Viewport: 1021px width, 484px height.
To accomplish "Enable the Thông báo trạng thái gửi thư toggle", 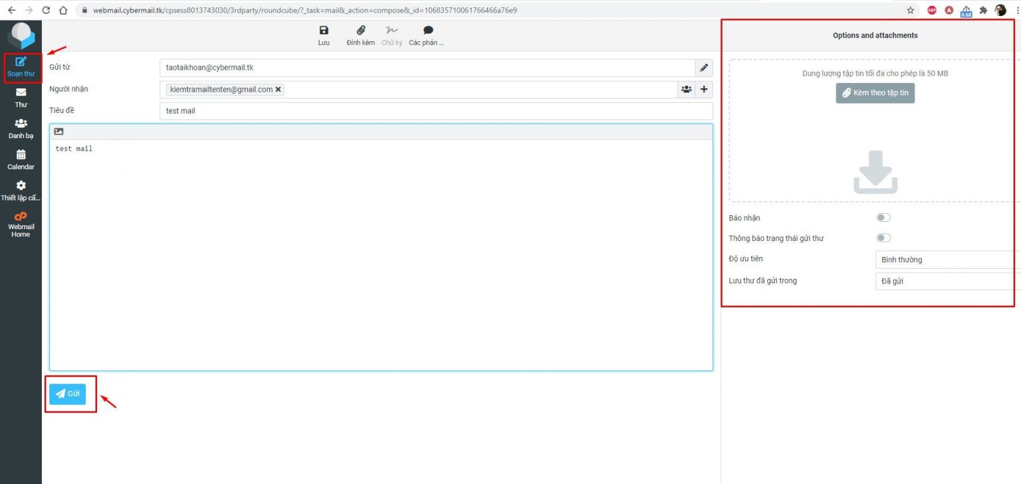I will (x=883, y=238).
